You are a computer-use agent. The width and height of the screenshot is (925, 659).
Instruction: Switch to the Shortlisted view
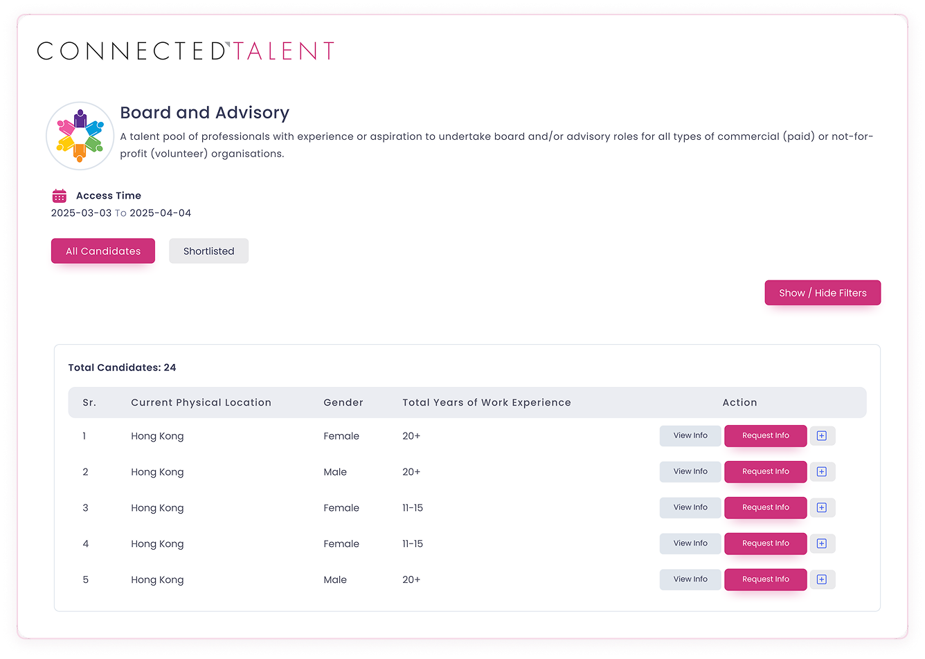tap(208, 251)
